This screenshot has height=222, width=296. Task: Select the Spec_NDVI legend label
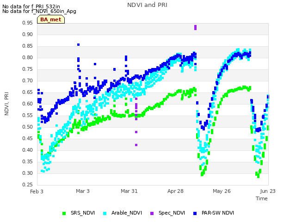click(x=172, y=213)
